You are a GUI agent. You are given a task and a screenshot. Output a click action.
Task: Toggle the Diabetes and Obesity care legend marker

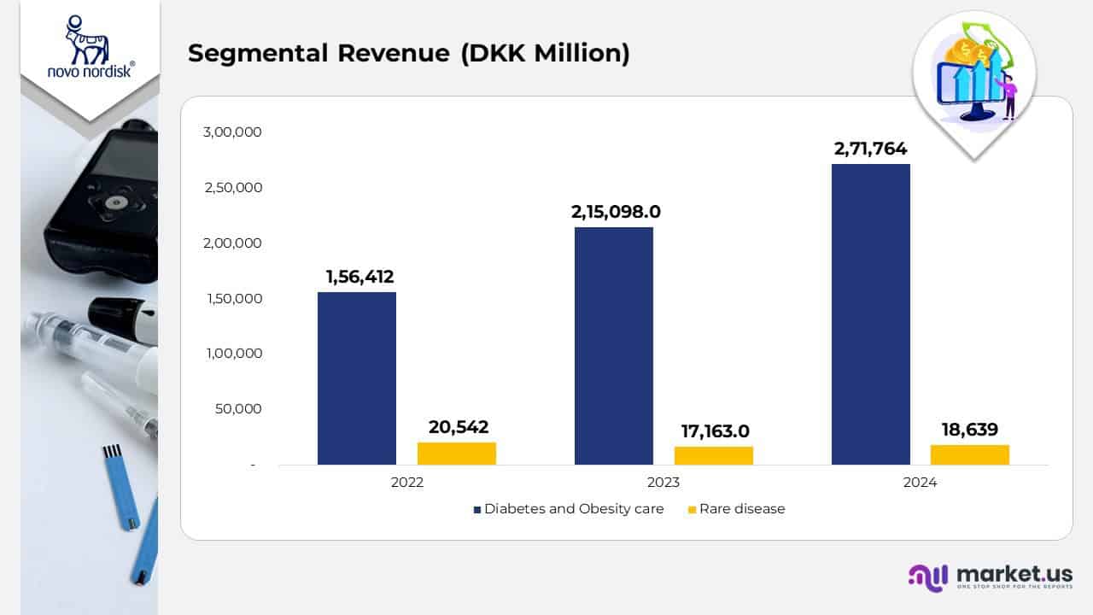pyautogui.click(x=476, y=509)
